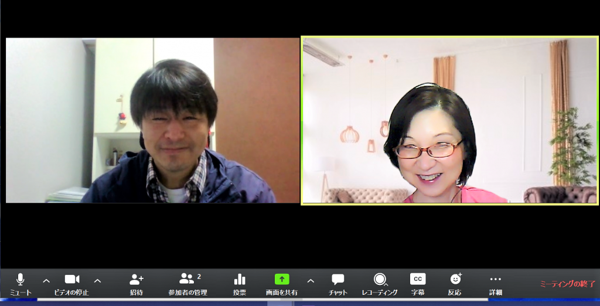This screenshot has width=600, height=306.
Task: Click ミーティングの終了 to end meeting
Action: pos(568,284)
